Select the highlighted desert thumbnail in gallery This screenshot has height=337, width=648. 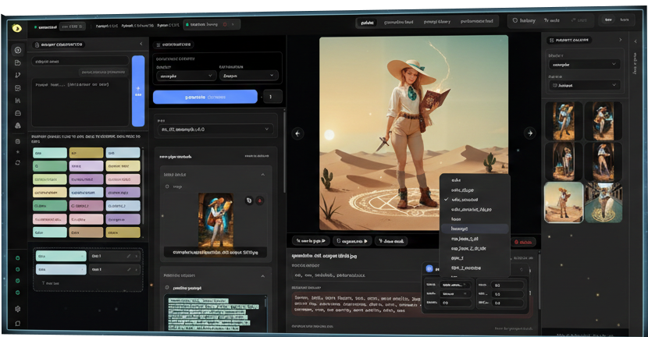(x=564, y=203)
